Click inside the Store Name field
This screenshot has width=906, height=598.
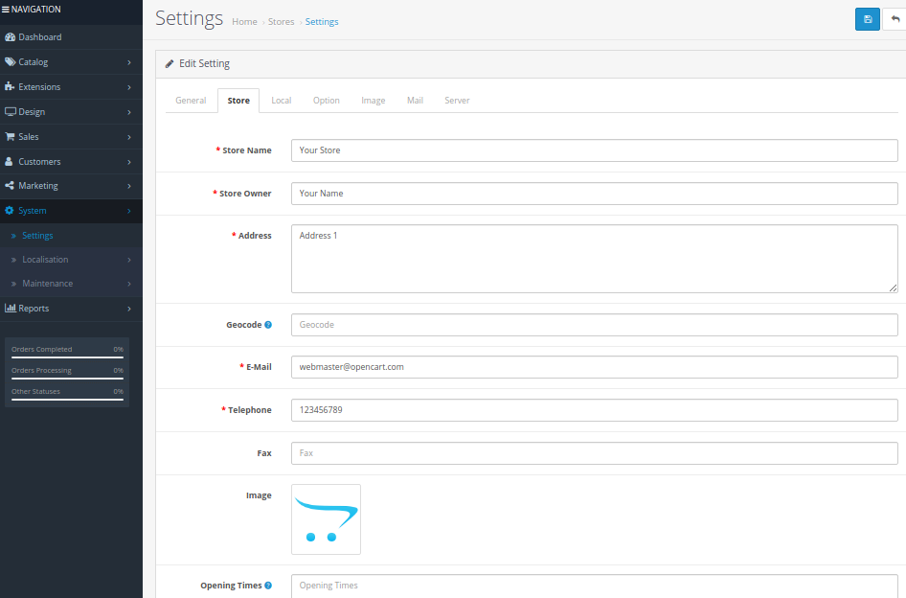coord(594,150)
